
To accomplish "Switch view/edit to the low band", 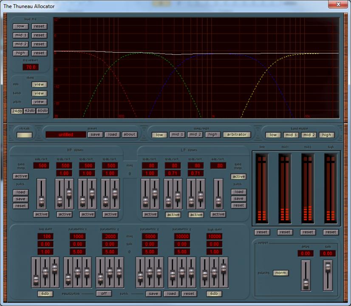I will (x=159, y=135).
